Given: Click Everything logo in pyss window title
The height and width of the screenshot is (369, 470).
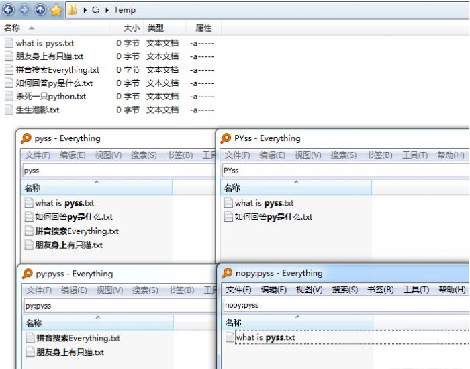Looking at the screenshot, I should tap(26, 138).
